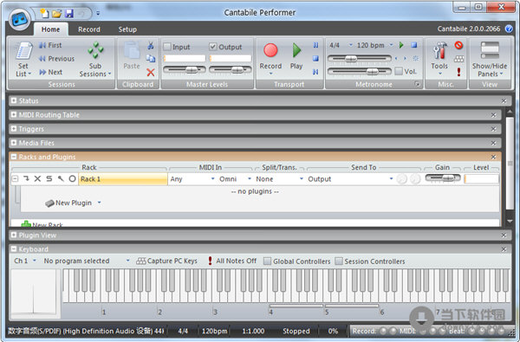Enable the Session Controllers checkbox
The height and width of the screenshot is (342, 520).
click(x=339, y=261)
